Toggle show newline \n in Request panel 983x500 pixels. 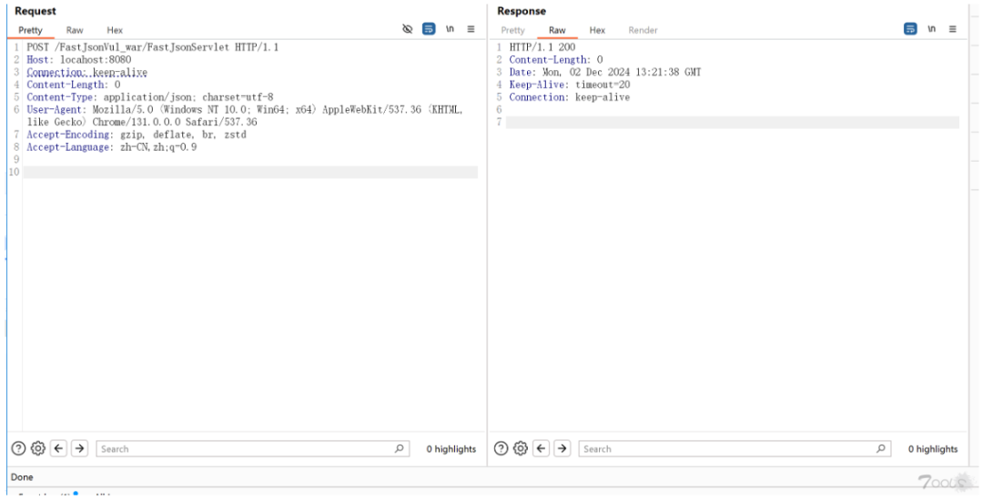451,29
